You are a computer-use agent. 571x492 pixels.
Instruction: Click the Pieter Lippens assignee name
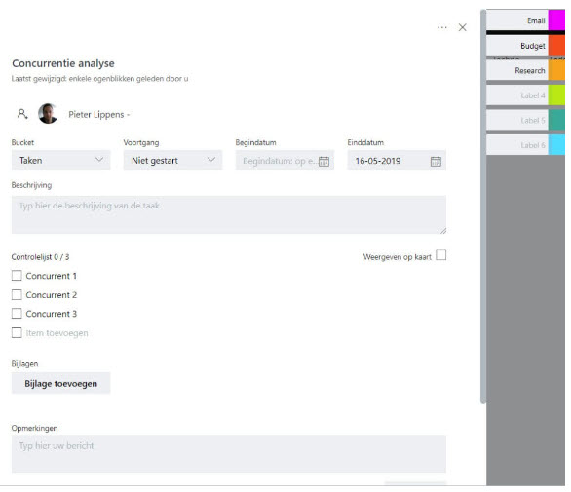point(96,114)
